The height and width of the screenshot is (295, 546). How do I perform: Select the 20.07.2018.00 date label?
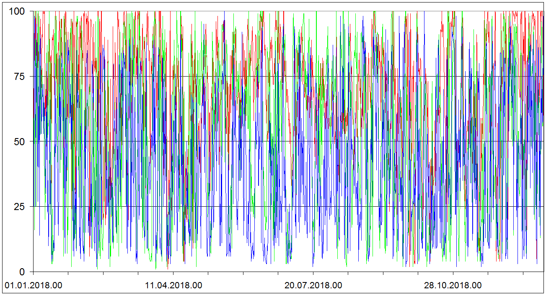pyautogui.click(x=313, y=286)
